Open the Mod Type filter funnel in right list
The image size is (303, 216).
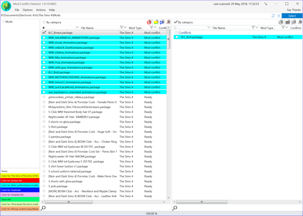(253, 27)
